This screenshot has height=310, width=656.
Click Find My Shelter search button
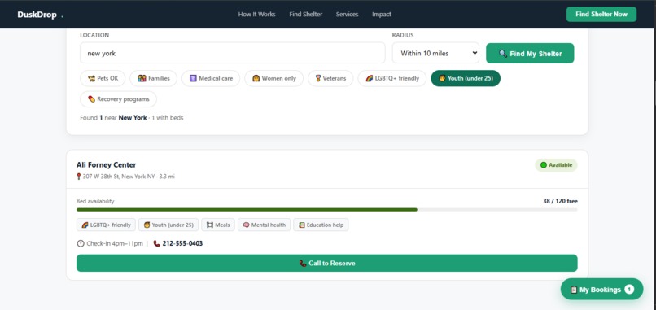[x=530, y=54]
